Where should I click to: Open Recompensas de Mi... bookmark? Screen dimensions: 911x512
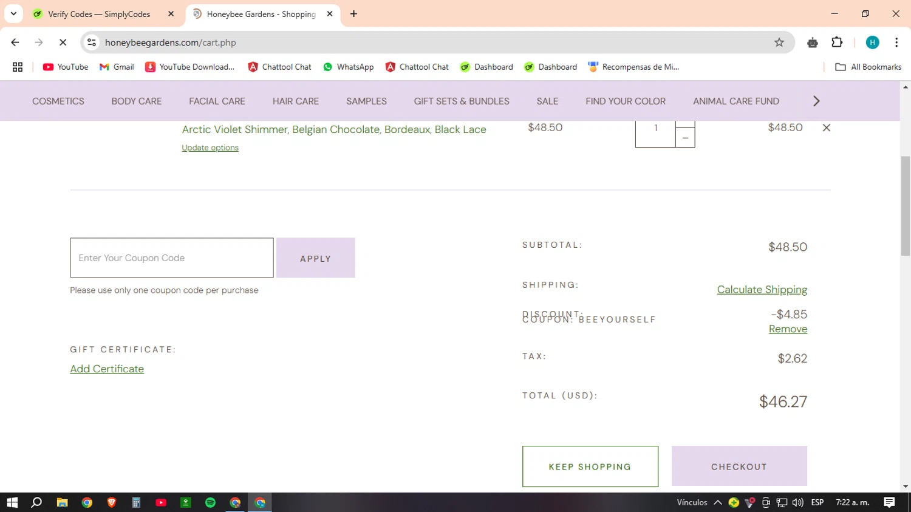633,67
